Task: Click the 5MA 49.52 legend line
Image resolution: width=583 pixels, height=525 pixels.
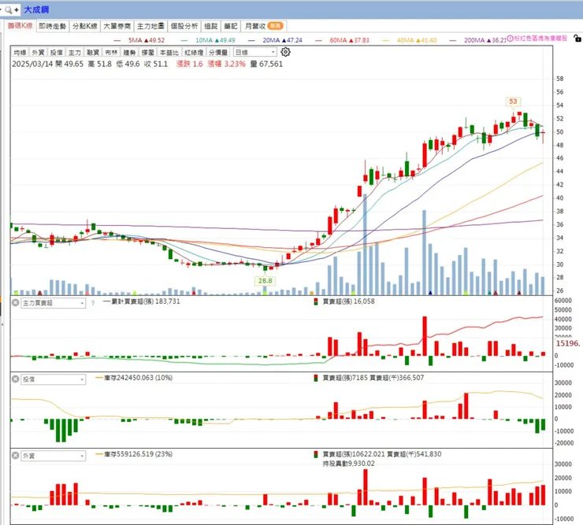Action: click(139, 40)
